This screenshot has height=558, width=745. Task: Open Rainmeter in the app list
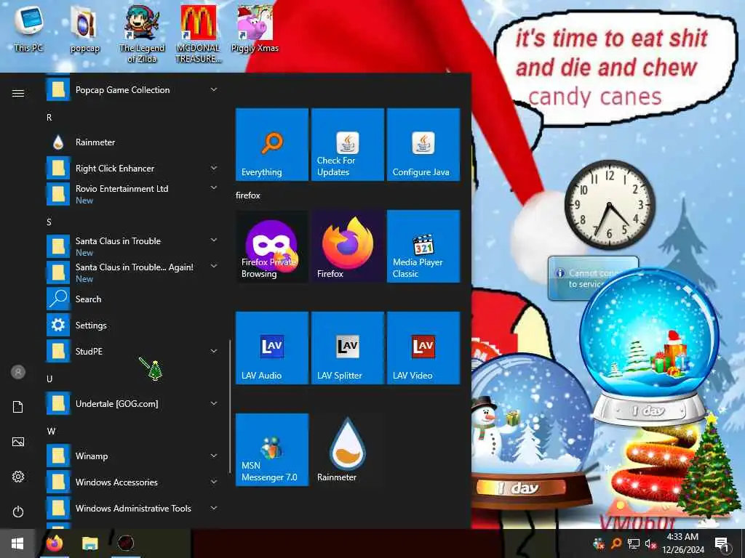click(x=133, y=142)
